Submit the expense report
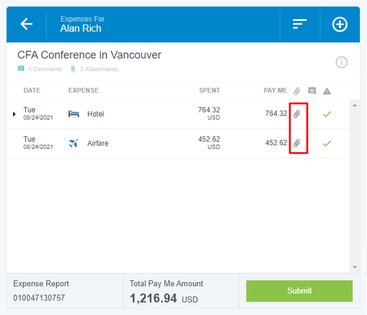The height and width of the screenshot is (315, 367). pyautogui.click(x=299, y=290)
